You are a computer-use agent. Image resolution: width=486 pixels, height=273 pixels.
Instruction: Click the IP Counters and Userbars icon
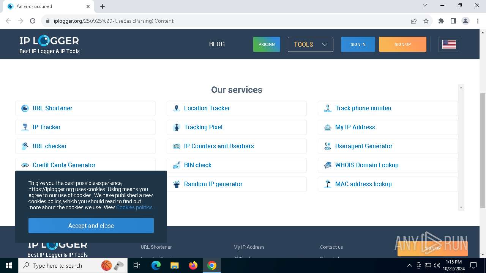point(176,146)
